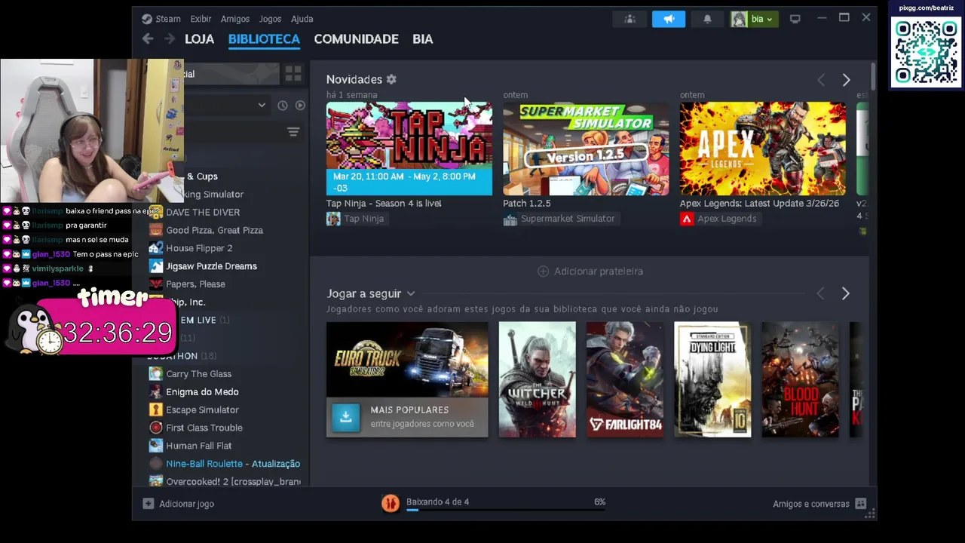Open downloads status Baixando 4 de 4
Image resolution: width=965 pixels, height=543 pixels.
(437, 502)
